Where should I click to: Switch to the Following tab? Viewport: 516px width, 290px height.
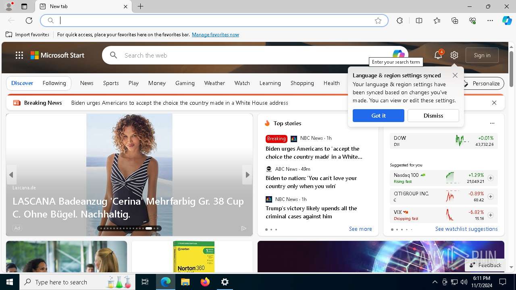tap(54, 83)
